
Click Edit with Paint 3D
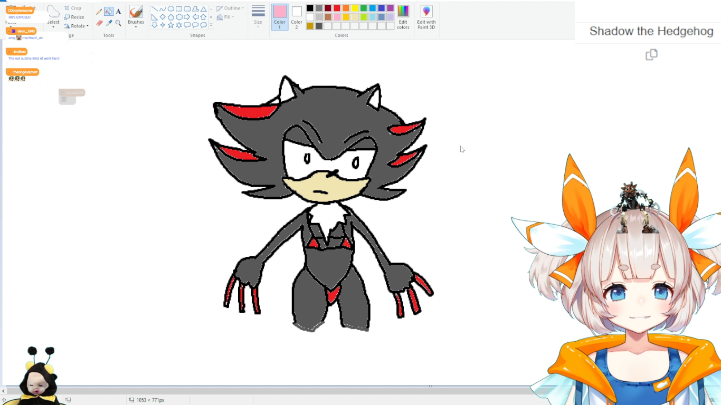pos(426,16)
